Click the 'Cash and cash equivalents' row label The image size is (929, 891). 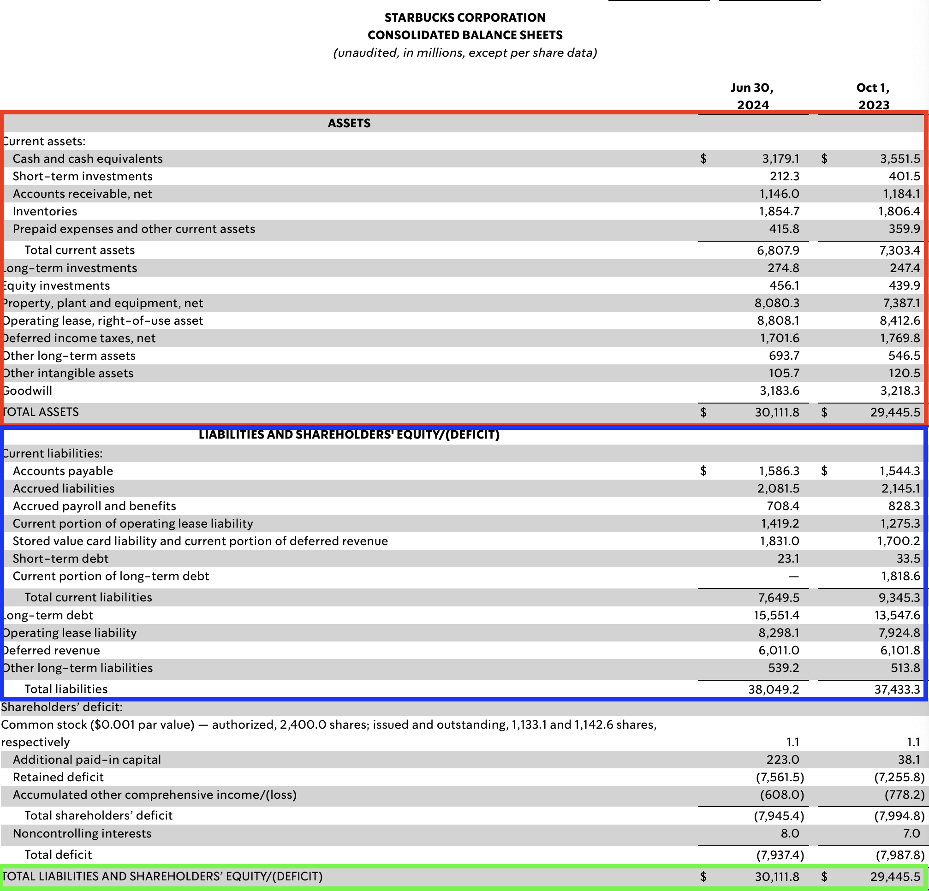(x=88, y=159)
